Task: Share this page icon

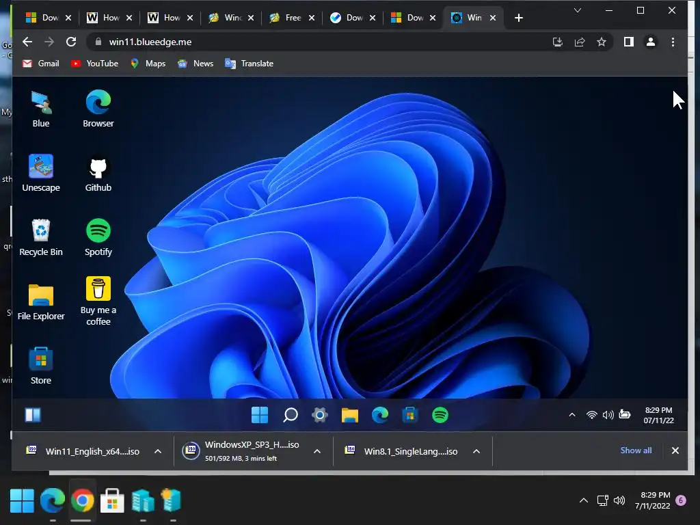Action: tap(580, 42)
